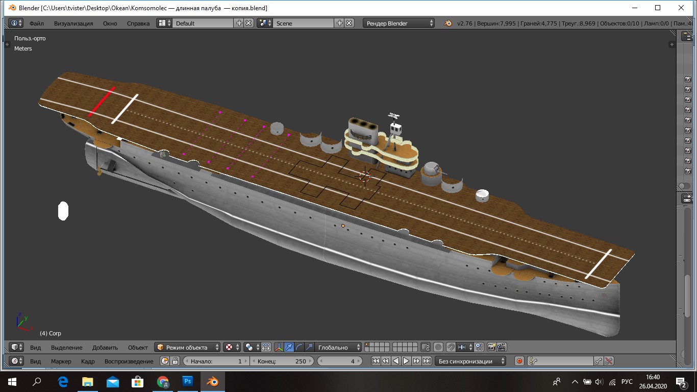Open Photoshop from the Windows taskbar
This screenshot has height=392, width=697.
point(187,381)
